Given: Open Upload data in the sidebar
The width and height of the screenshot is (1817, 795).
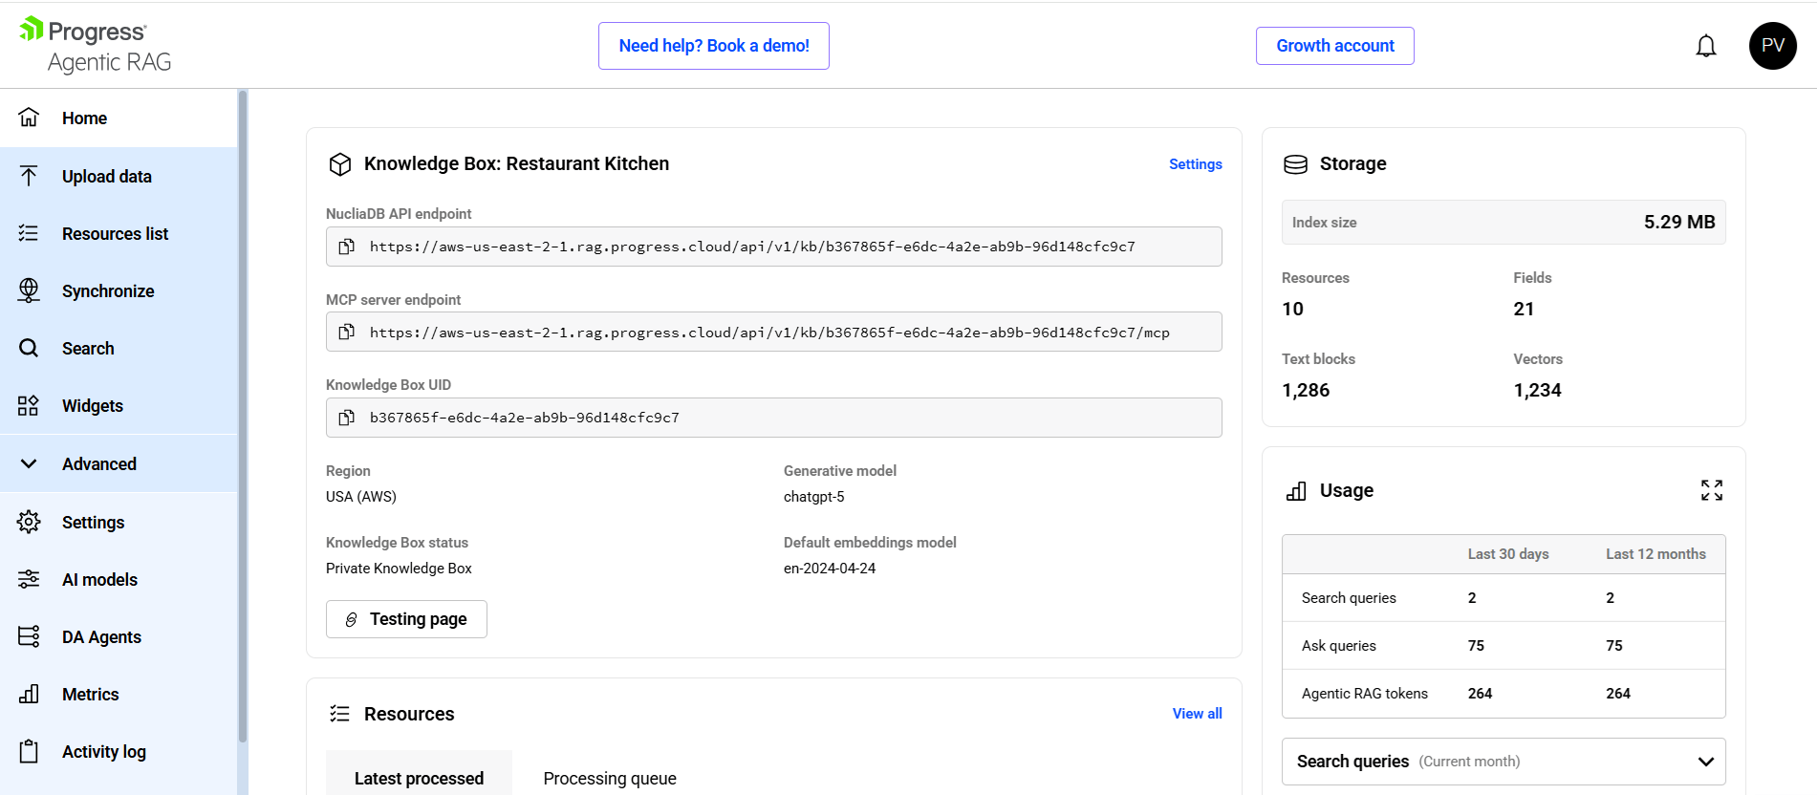Looking at the screenshot, I should (x=119, y=176).
